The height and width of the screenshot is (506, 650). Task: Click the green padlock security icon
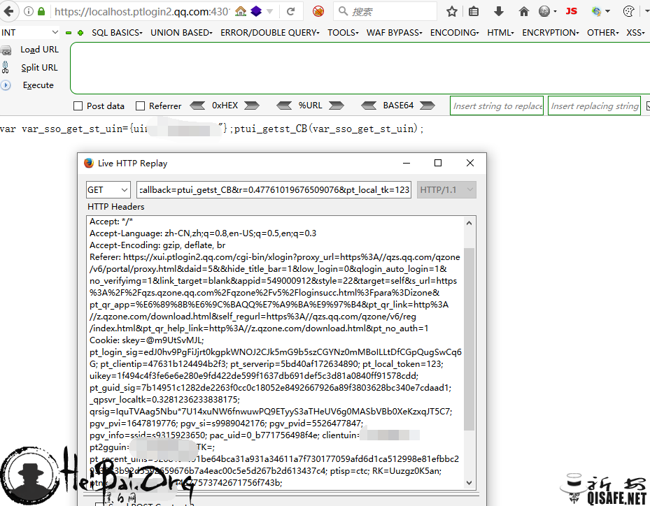(41, 11)
